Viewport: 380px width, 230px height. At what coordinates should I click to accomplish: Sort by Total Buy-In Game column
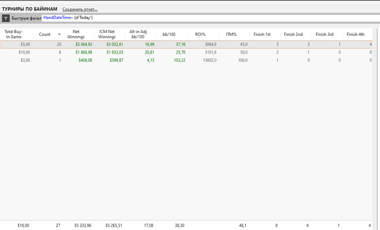14,34
